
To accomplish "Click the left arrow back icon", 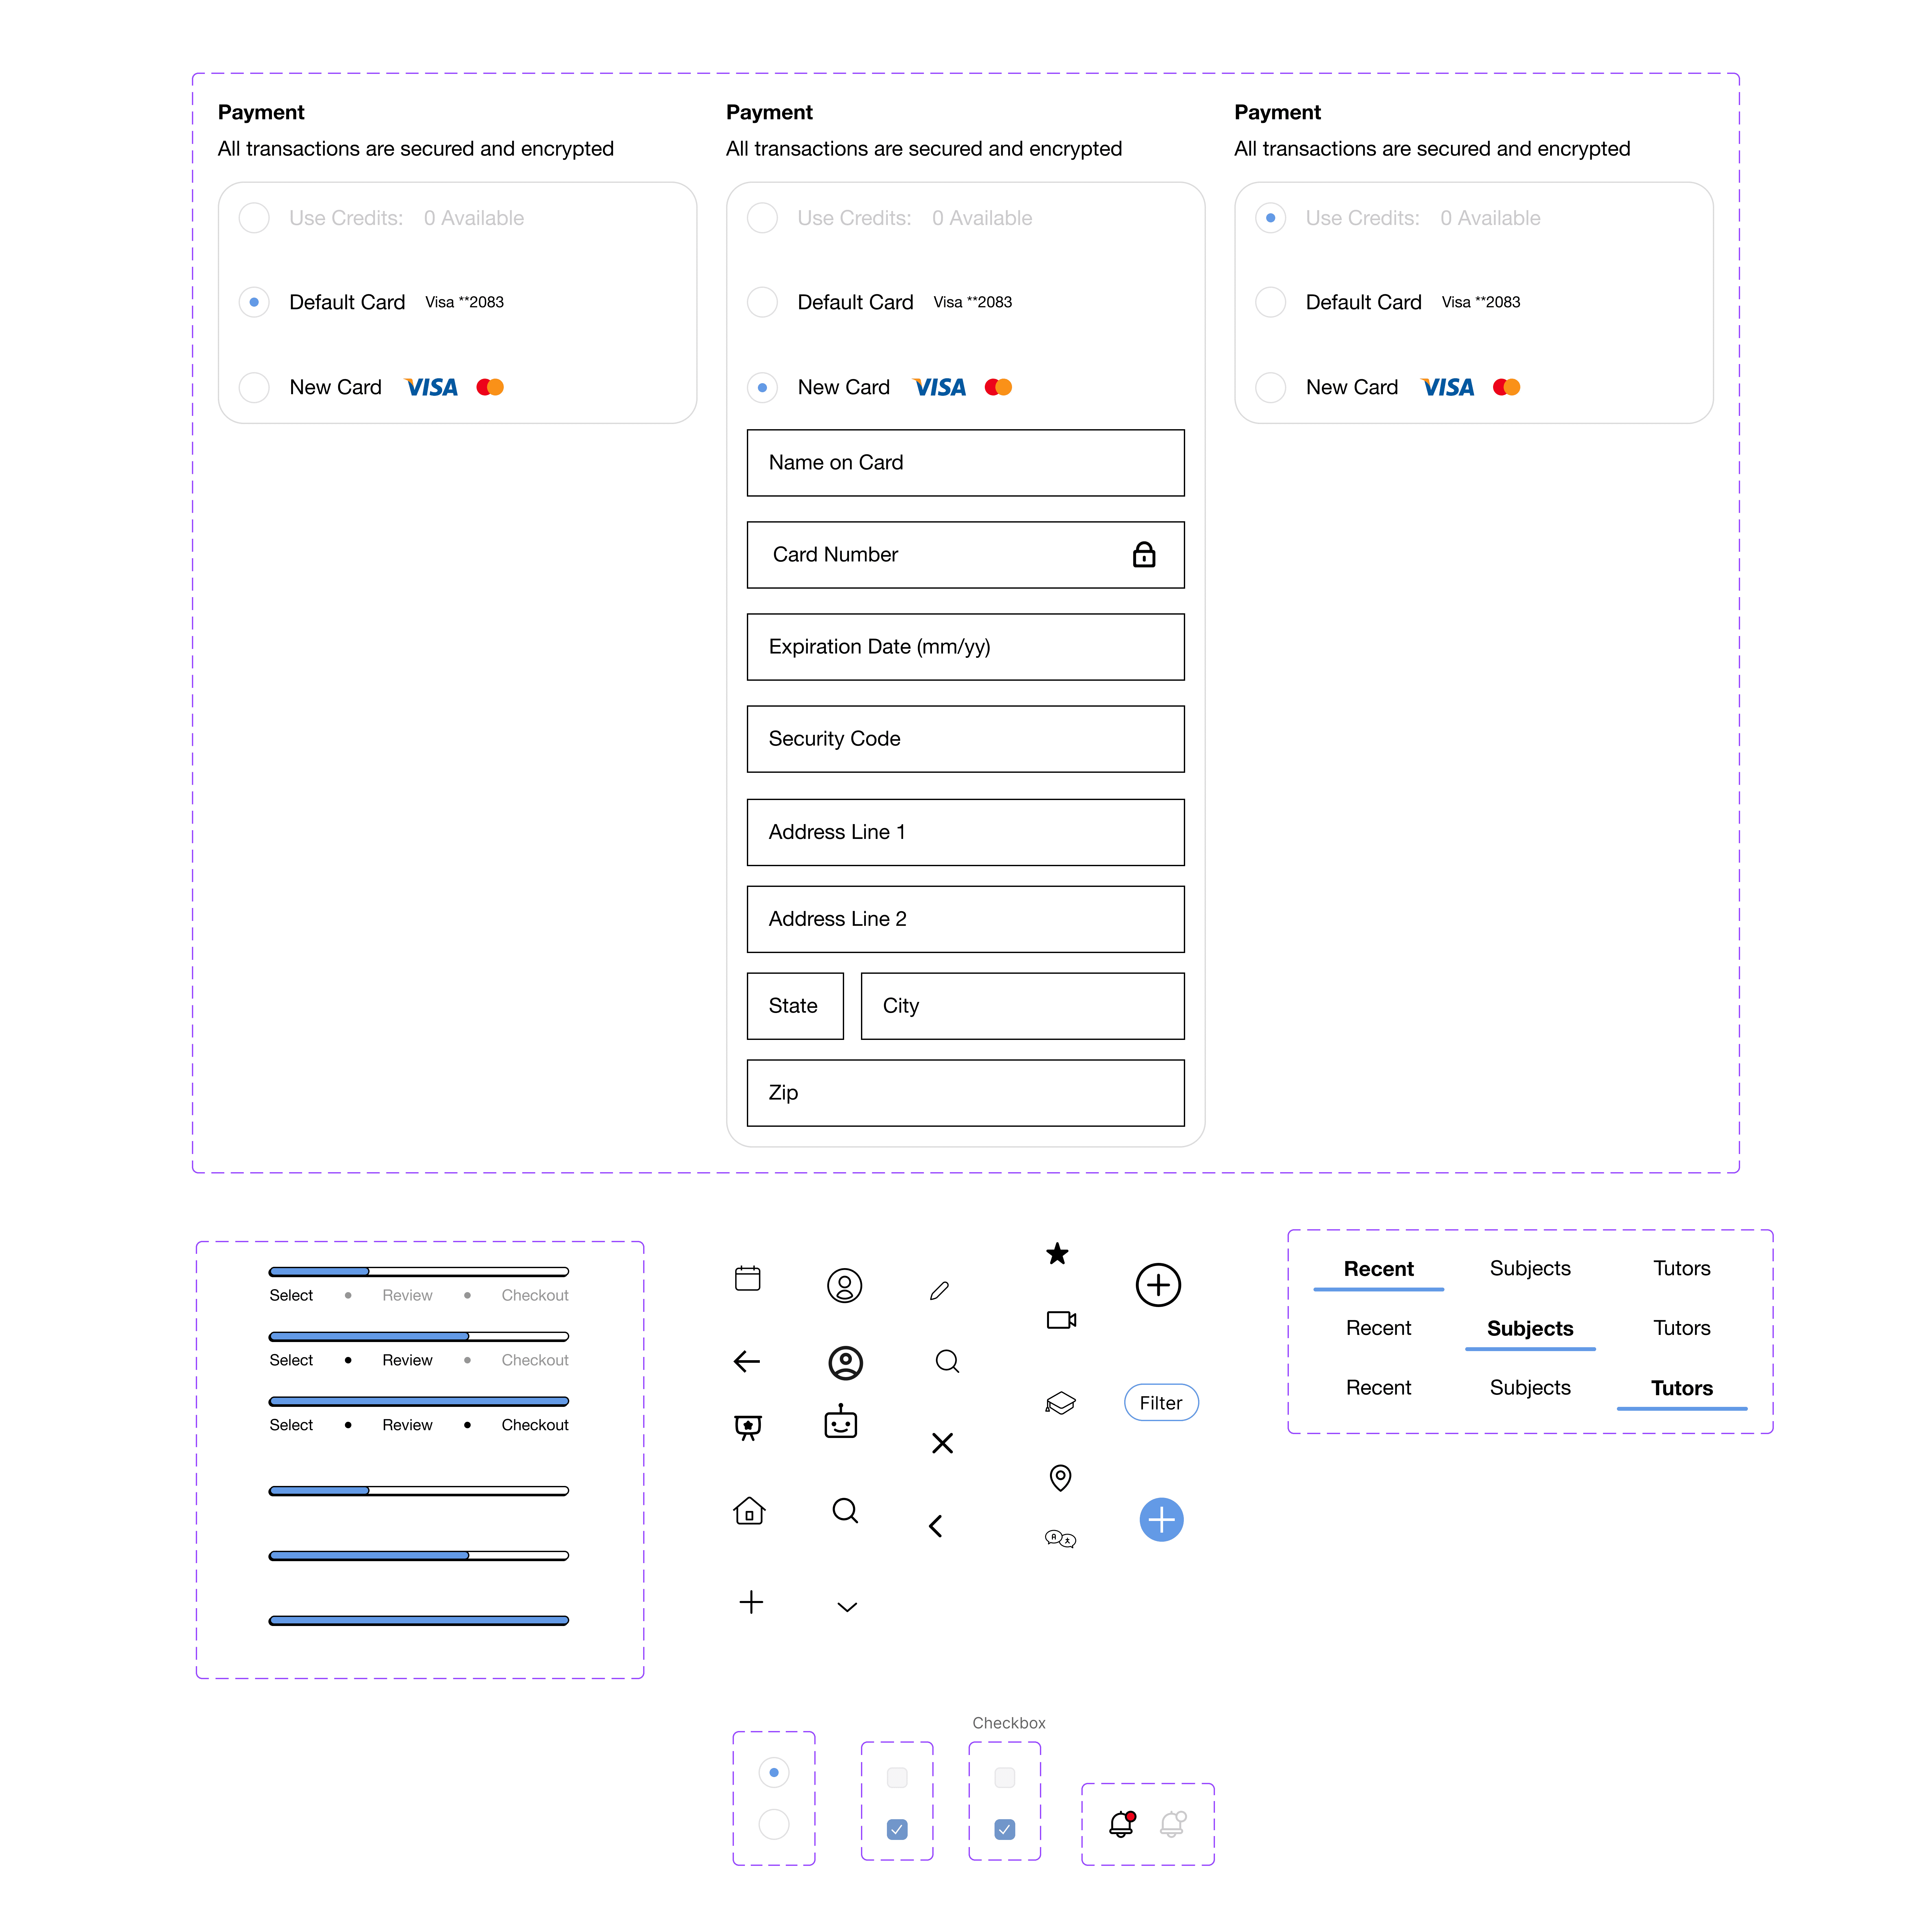I will [747, 1361].
